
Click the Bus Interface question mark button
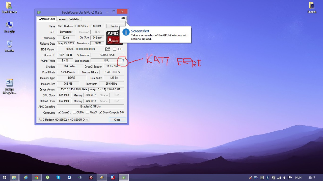pos(123,61)
